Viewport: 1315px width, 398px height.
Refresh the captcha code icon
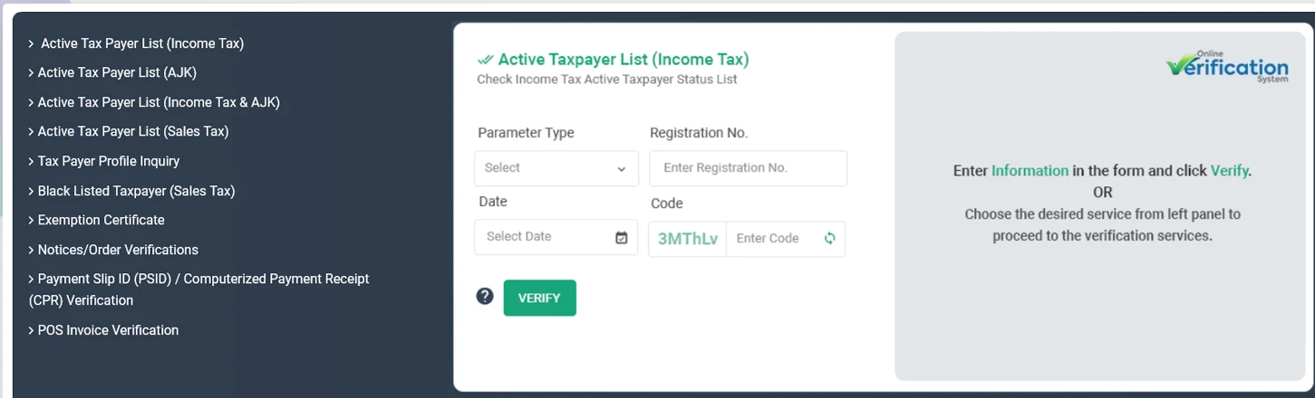click(829, 239)
